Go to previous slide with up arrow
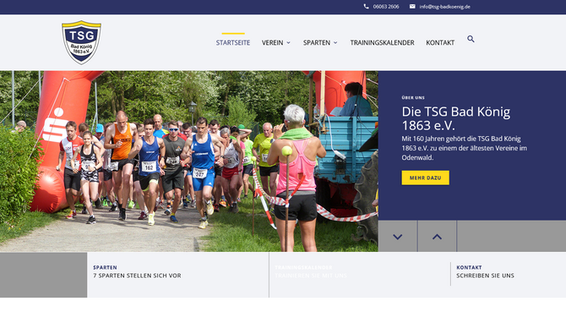The width and height of the screenshot is (566, 317). pos(437,237)
